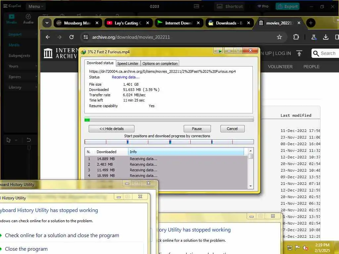
Task: Open site information icon in address bar
Action: coord(86,37)
